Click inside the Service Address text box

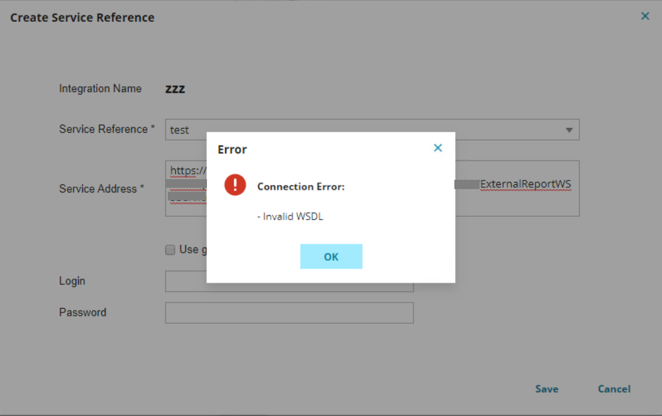(517, 202)
